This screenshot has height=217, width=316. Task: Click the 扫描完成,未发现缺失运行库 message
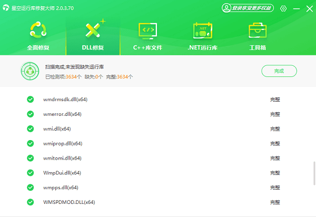click(x=74, y=67)
